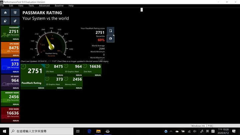Click the red 60% percentile value
The width and height of the screenshot is (240, 135).
point(101,40)
